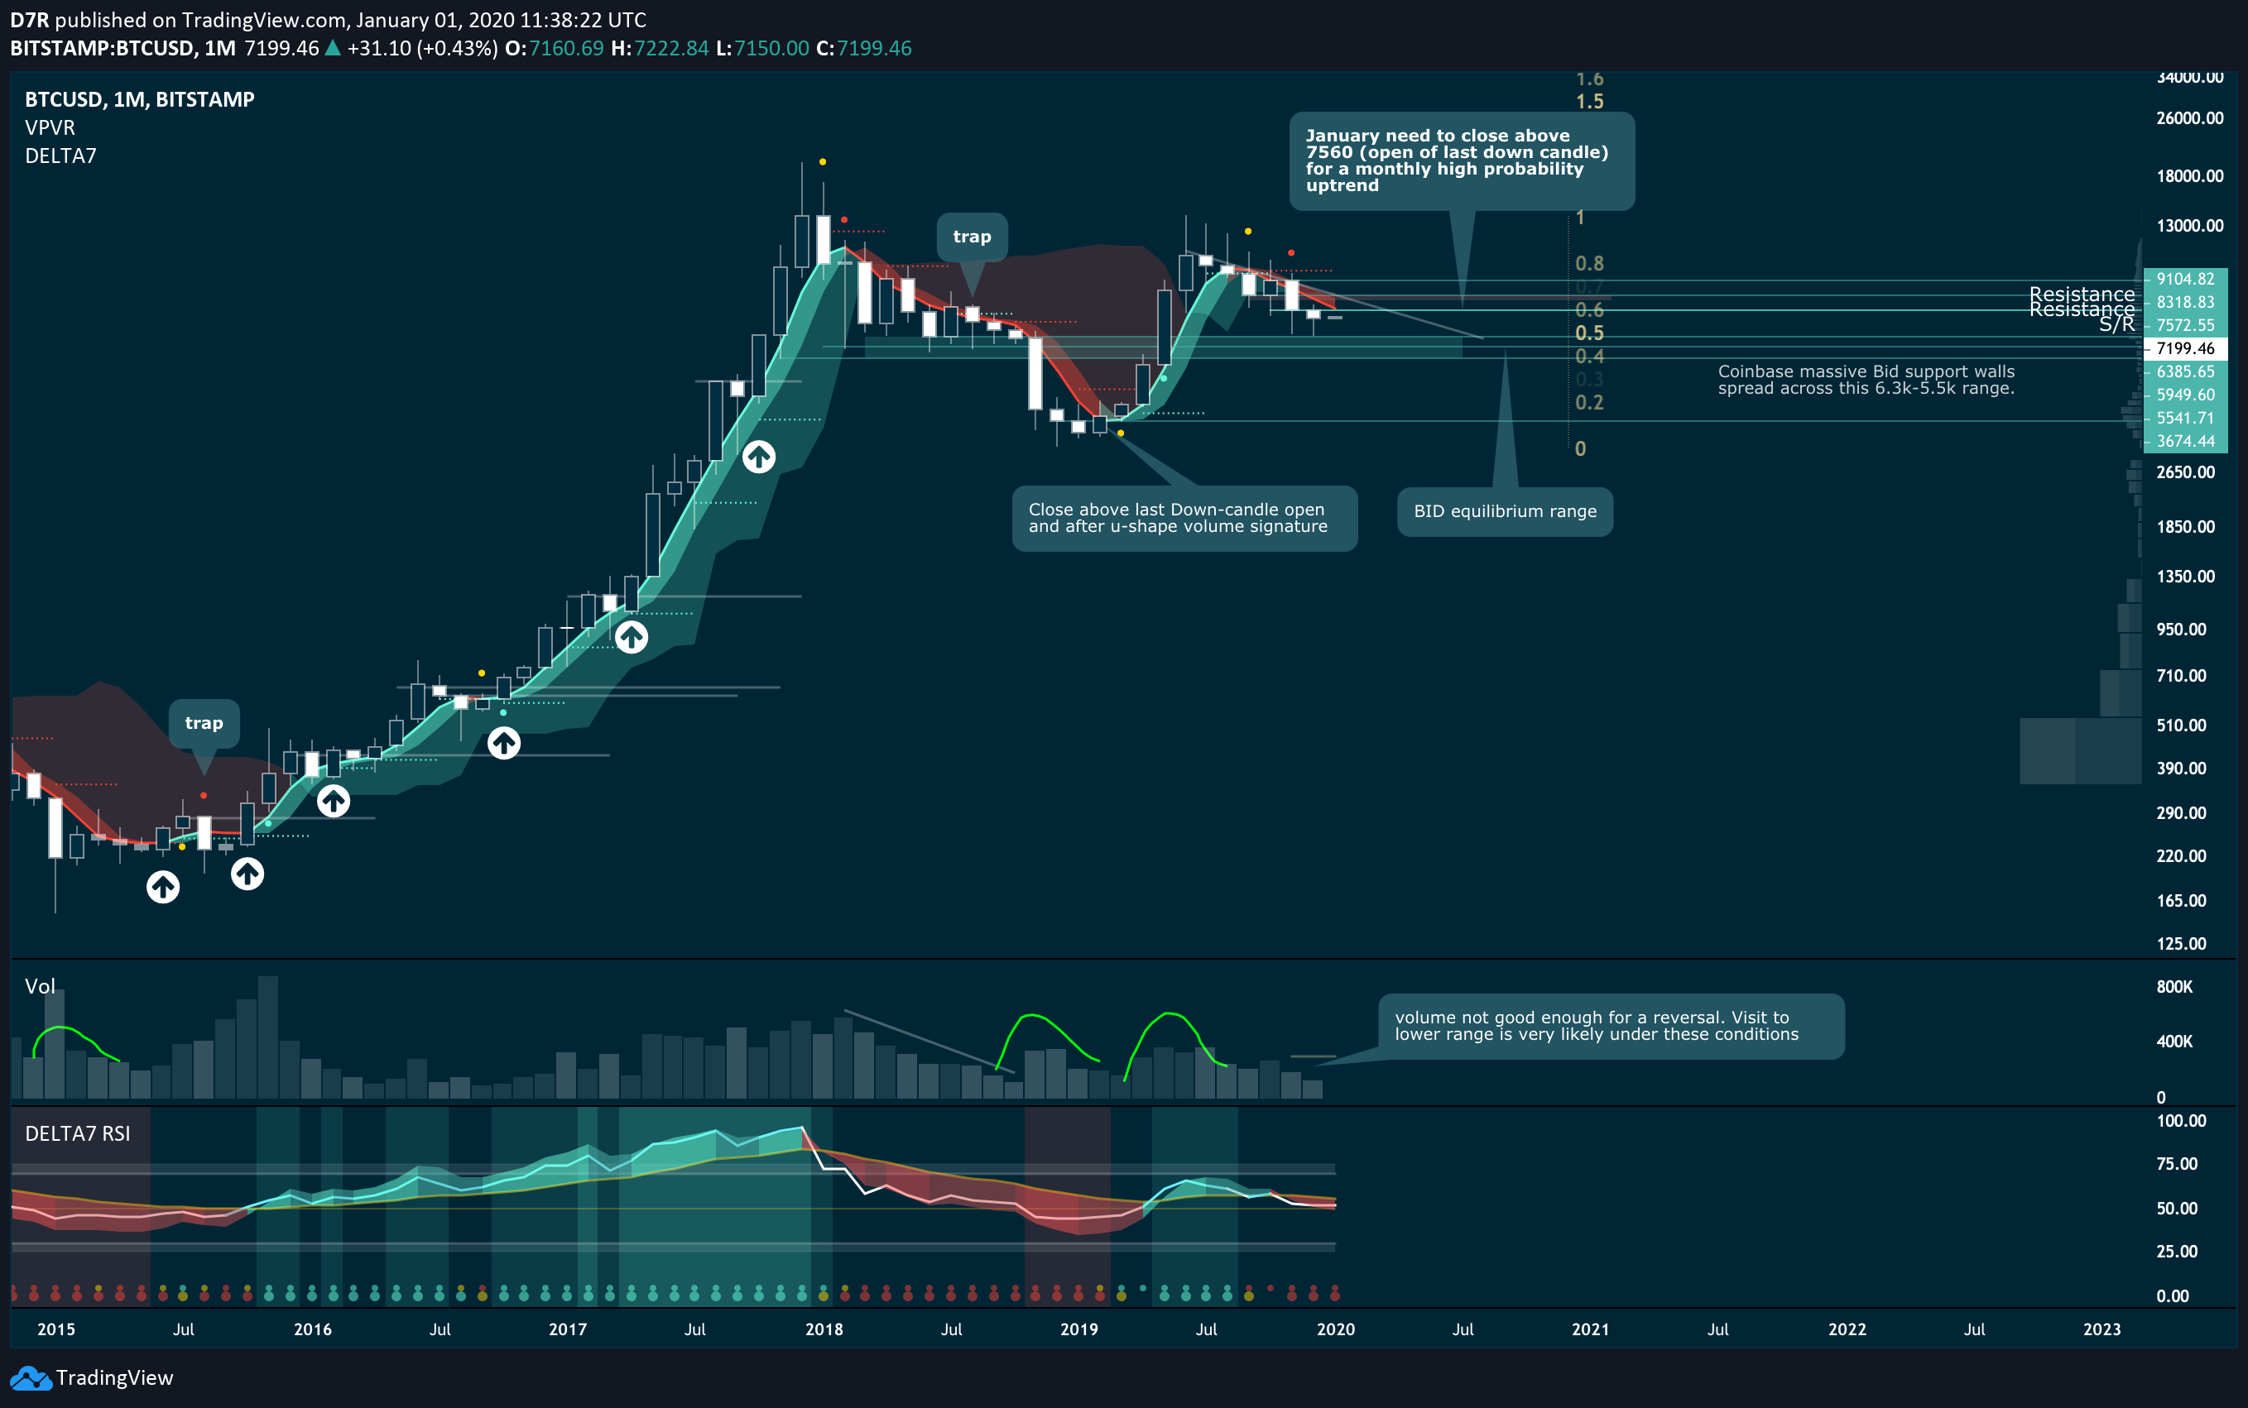Click the 510.00 price axis label

click(2181, 726)
